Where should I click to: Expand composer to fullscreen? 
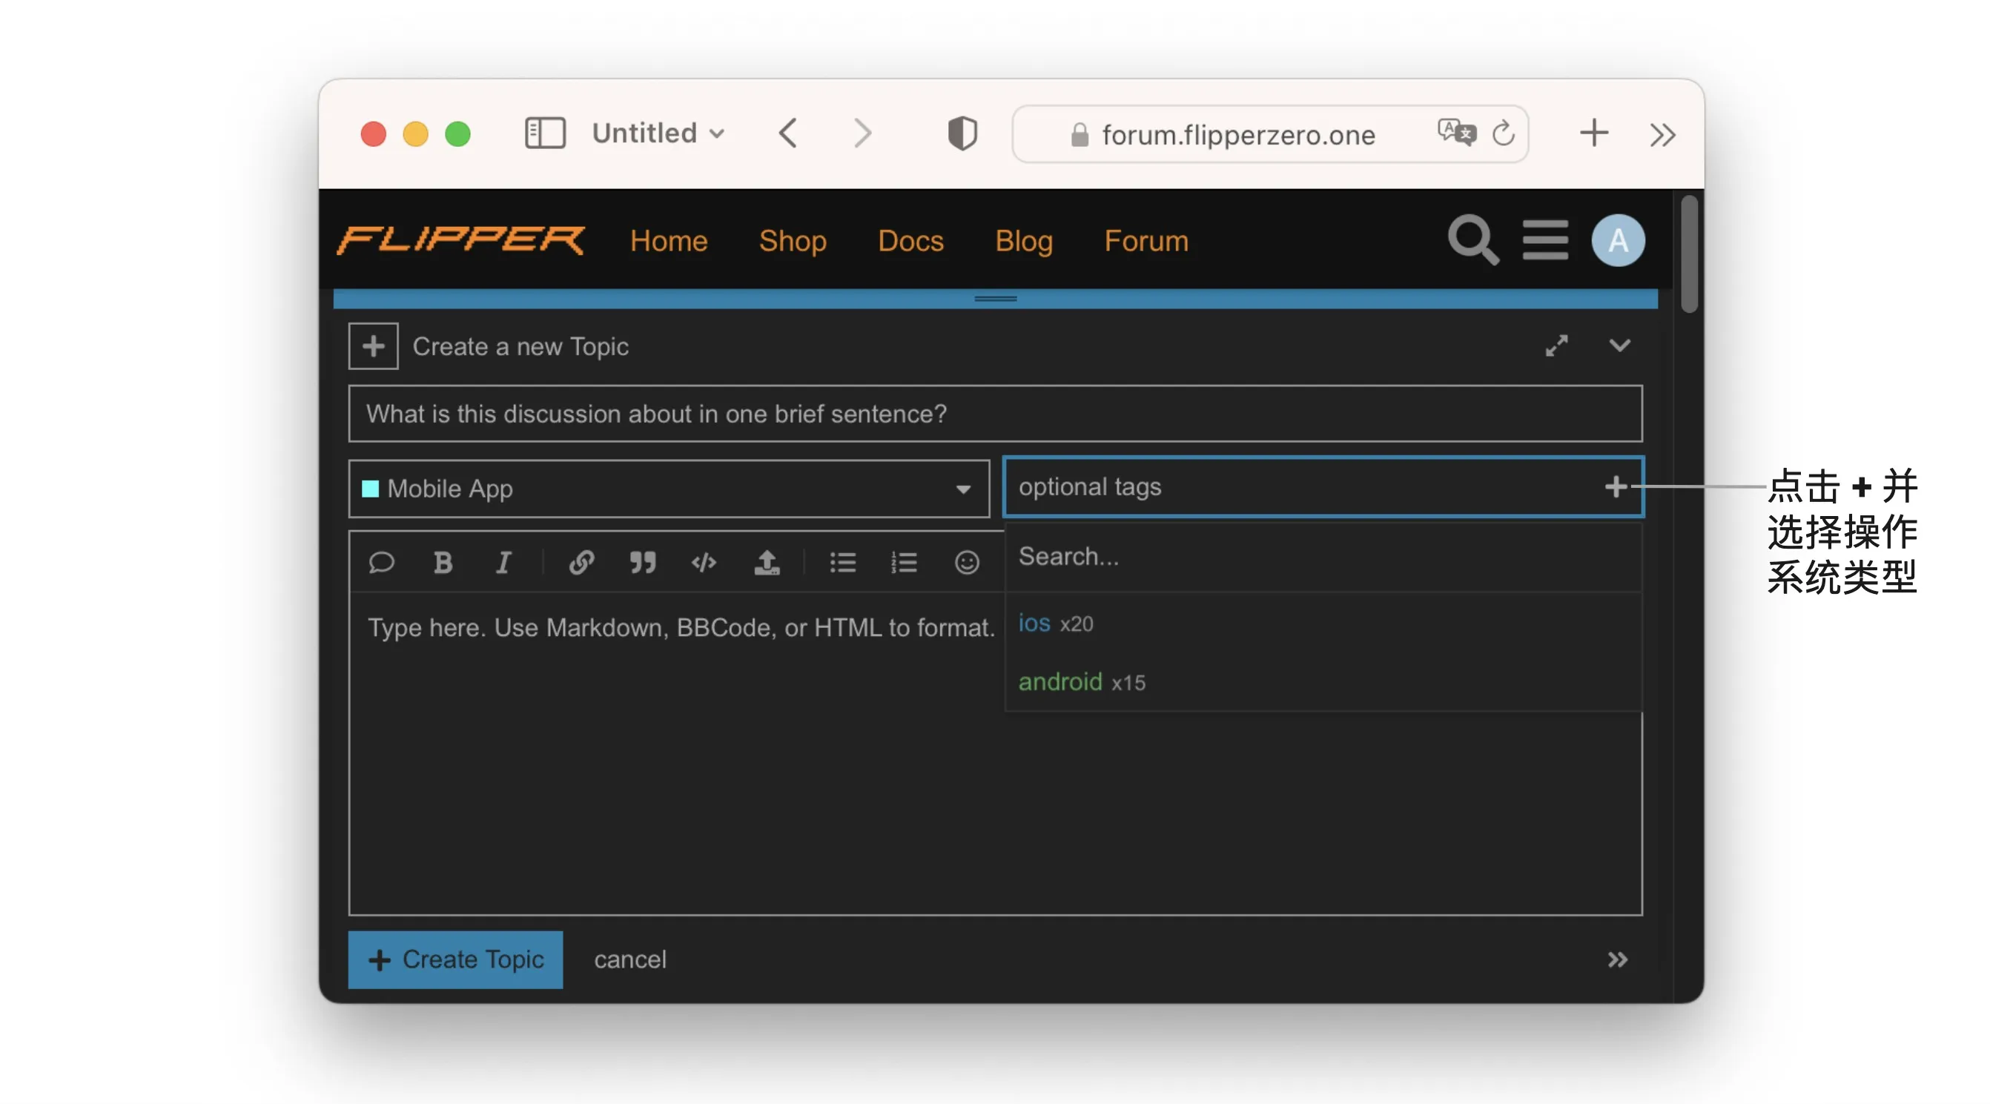pos(1556,346)
